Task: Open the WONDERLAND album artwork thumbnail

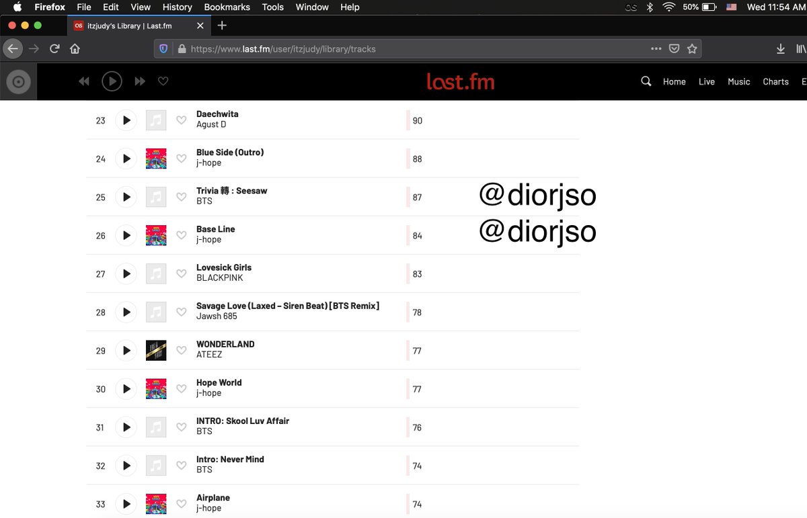Action: pyautogui.click(x=156, y=350)
